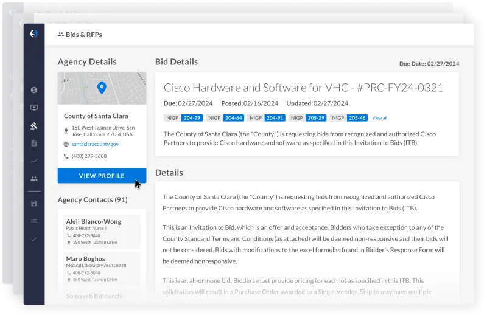Viewport: 487px width, 318px height.
Task: Open the trend line chart sidebar icon
Action: point(34,161)
